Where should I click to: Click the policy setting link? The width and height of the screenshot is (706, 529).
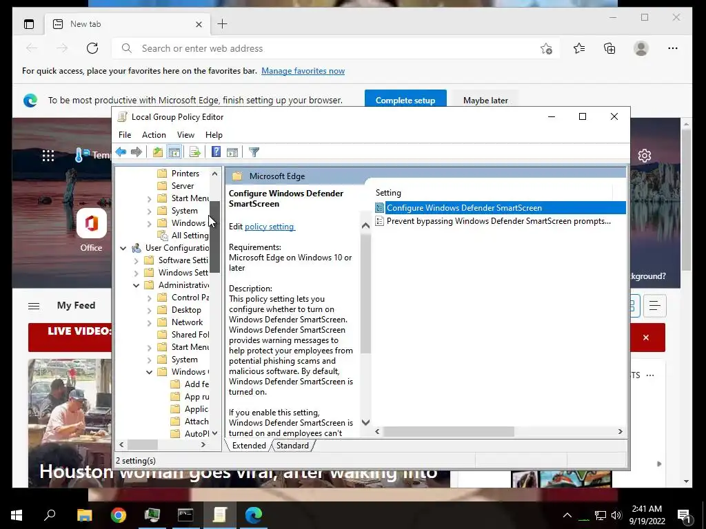[270, 227]
